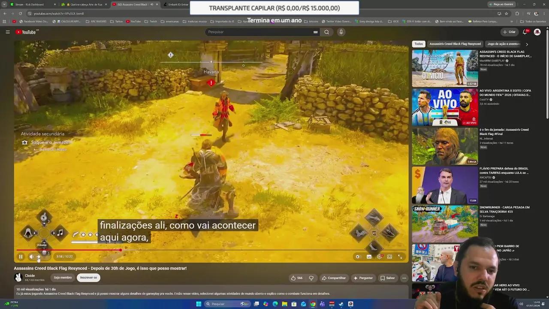Bookmark this page with star icon
The width and height of the screenshot is (549, 309).
506,13
